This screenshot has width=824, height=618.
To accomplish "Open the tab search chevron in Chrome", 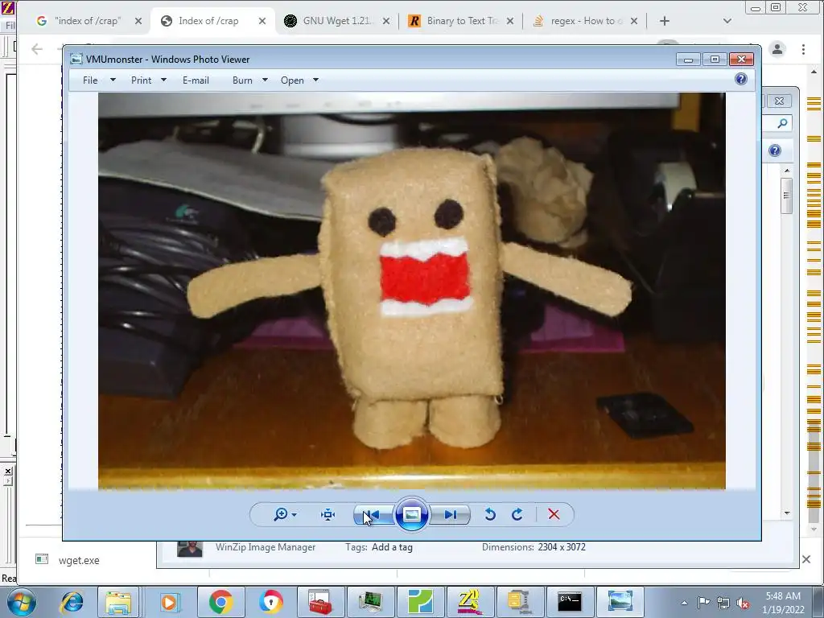I will coord(727,21).
